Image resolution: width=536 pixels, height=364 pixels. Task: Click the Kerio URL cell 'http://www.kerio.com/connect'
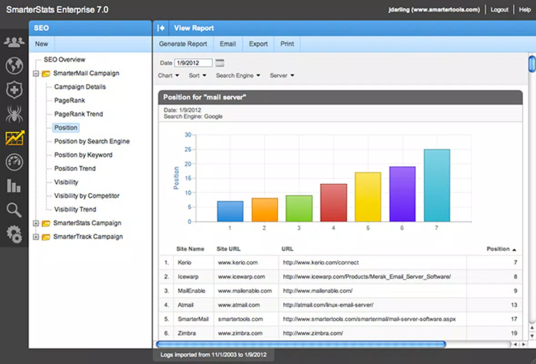pyautogui.click(x=321, y=263)
